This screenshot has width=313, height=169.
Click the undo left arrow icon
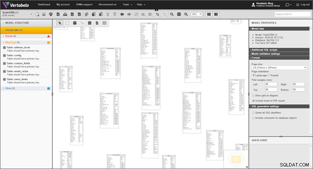pos(122,14)
